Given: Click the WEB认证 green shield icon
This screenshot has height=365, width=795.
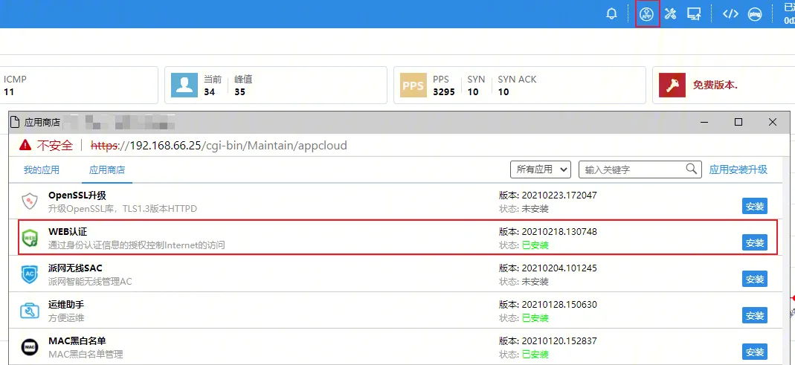Looking at the screenshot, I should (30, 238).
